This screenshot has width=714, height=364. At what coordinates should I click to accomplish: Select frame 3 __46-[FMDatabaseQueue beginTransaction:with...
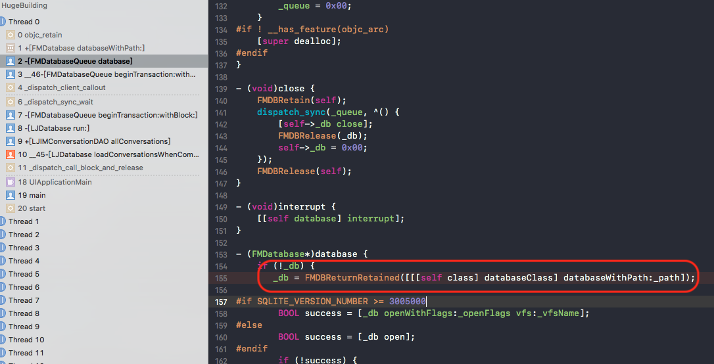(104, 74)
